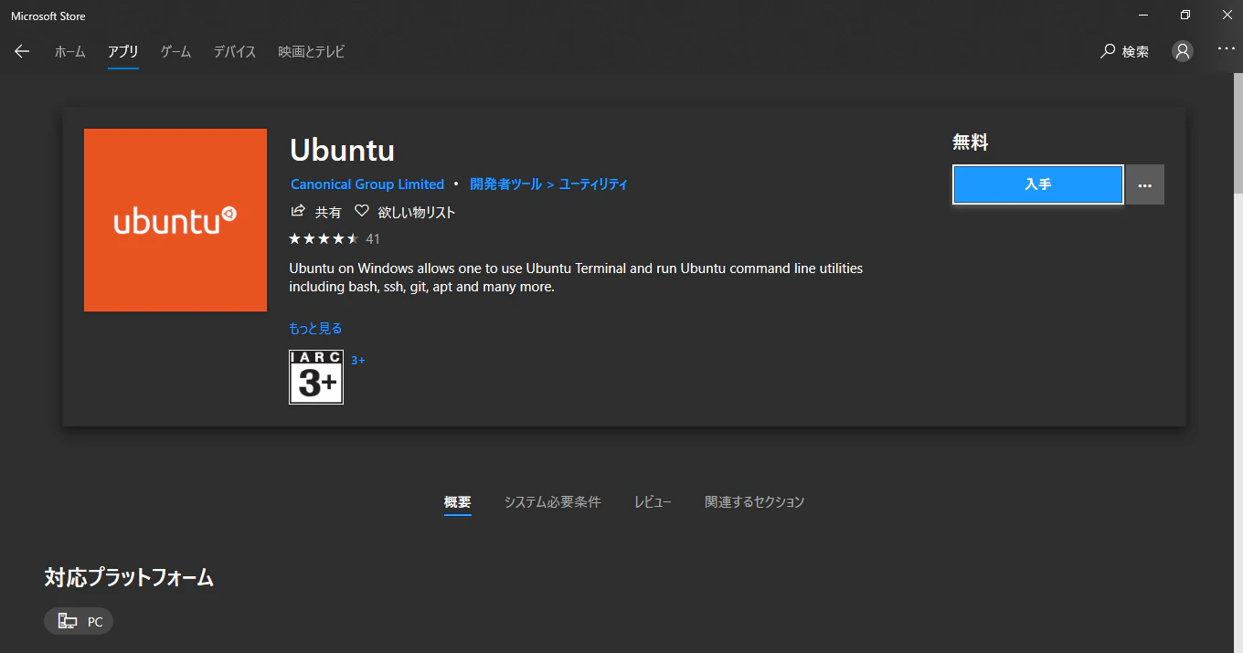Screen dimensions: 1243x653
Task: Jump to システム必要条件 section tab
Action: [553, 502]
